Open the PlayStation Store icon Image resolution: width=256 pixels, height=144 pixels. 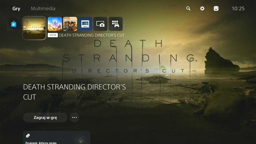click(x=14, y=24)
